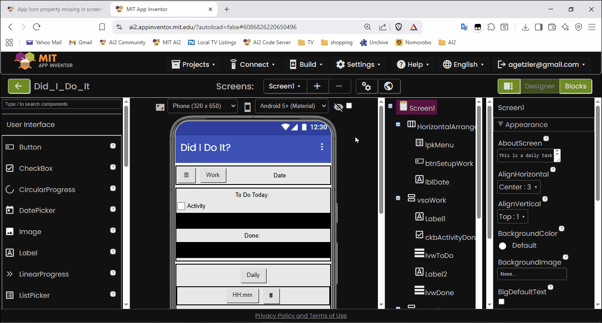602x323 pixels.
Task: Click the globe icon beside screen controls
Action: click(389, 86)
